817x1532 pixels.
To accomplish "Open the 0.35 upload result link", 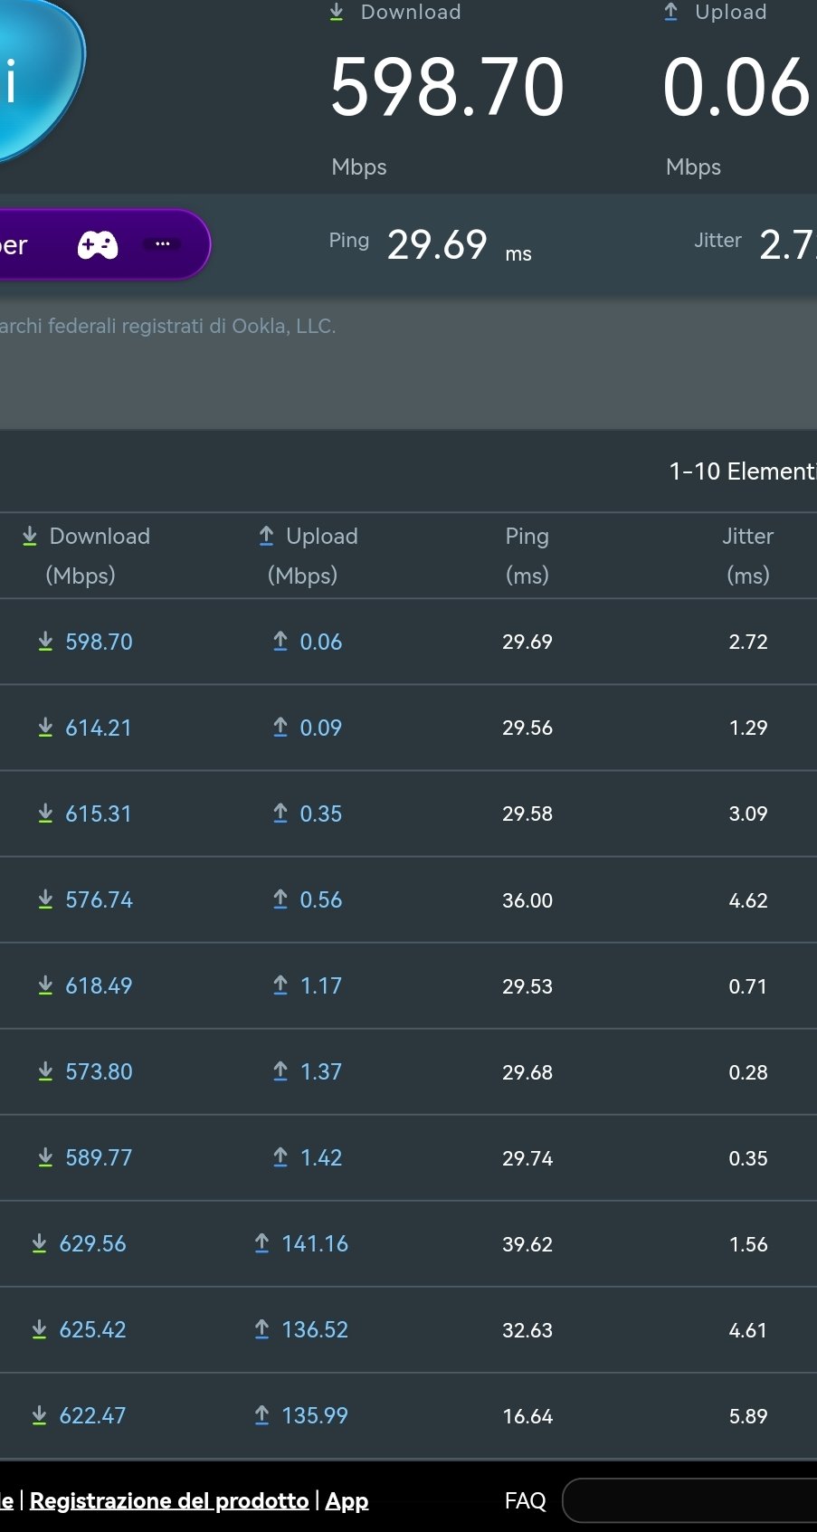I will [x=321, y=814].
